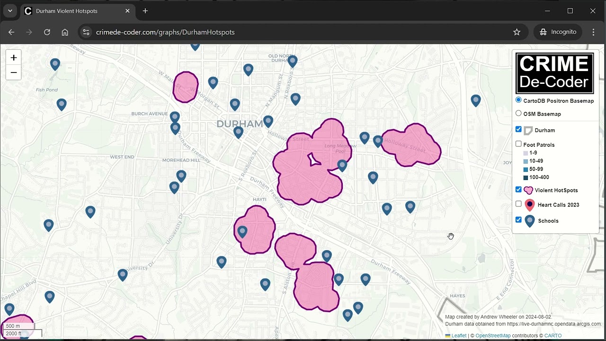Click the 1-9 foot patrol swatch
The height and width of the screenshot is (341, 606).
(x=526, y=153)
